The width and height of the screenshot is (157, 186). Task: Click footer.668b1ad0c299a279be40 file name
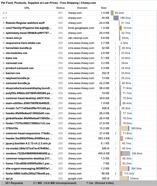[x=29, y=174]
